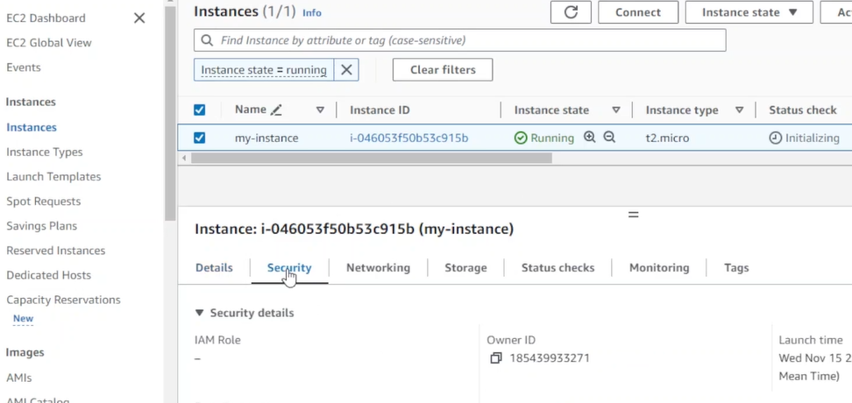Click the refresh instances icon button
Image resolution: width=852 pixels, height=403 pixels.
(571, 12)
